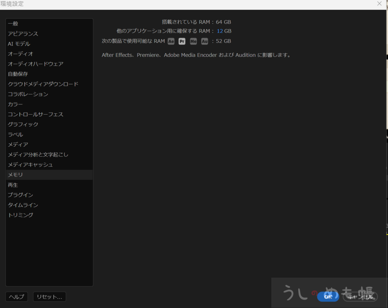Image resolution: width=388 pixels, height=308 pixels.
Task: Click the After Effects (Ae) icon
Action: coord(171,41)
